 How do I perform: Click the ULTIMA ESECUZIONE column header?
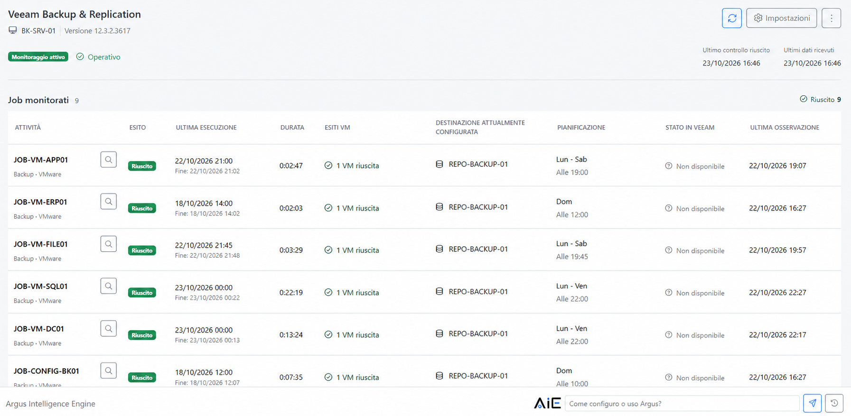pos(206,128)
